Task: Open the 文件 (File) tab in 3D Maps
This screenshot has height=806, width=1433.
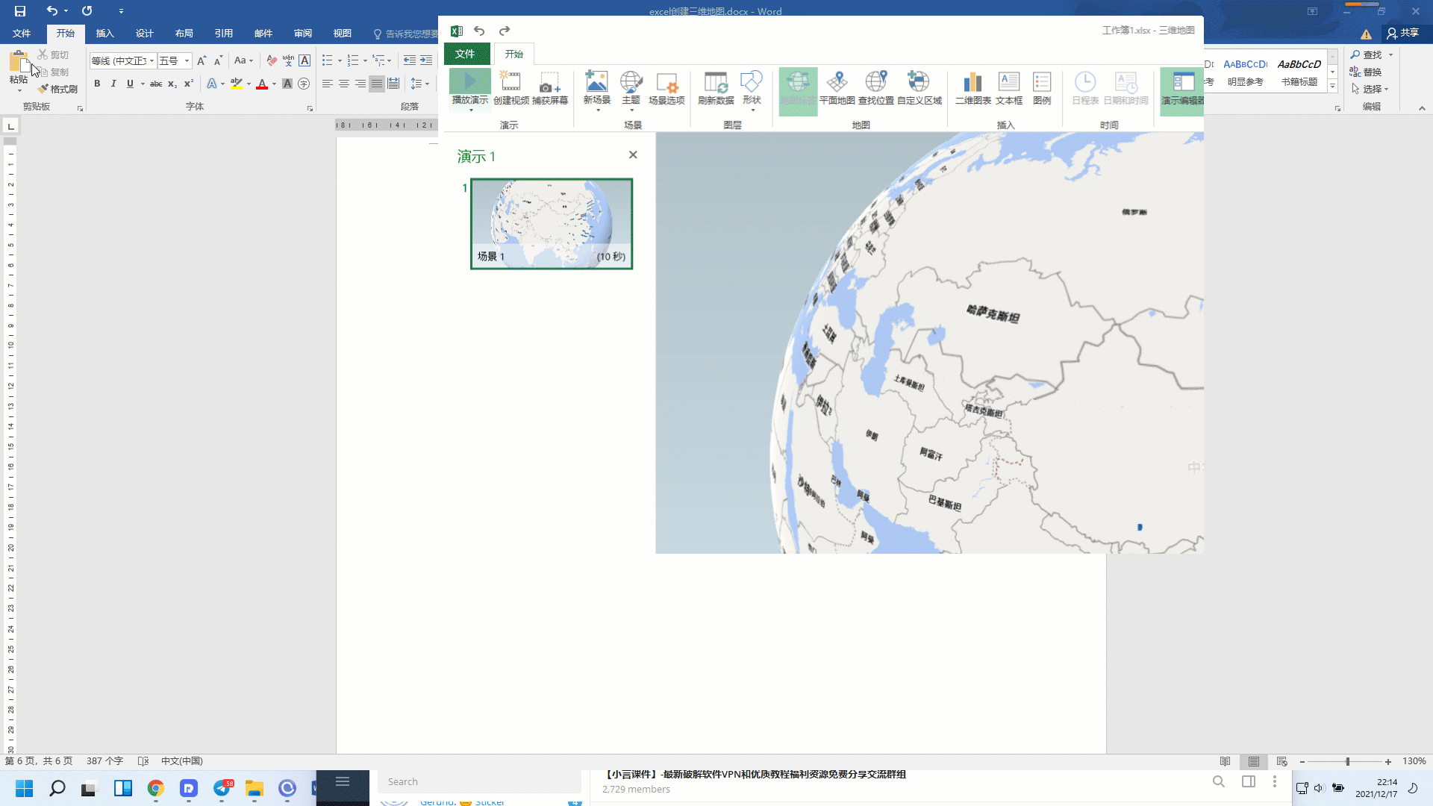Action: tap(465, 54)
